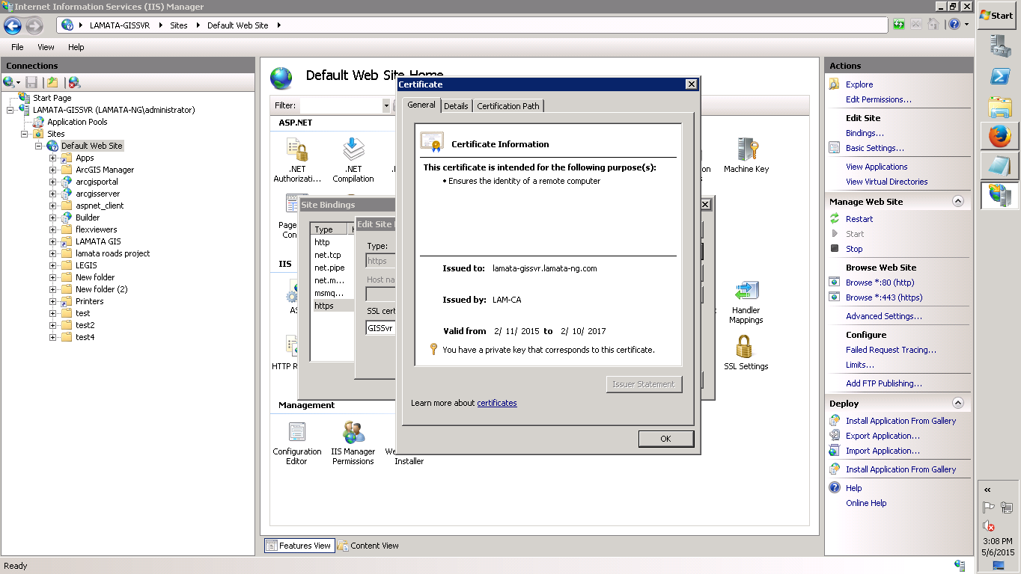
Task: Collapse the Deploy section in Actions
Action: [x=957, y=404]
